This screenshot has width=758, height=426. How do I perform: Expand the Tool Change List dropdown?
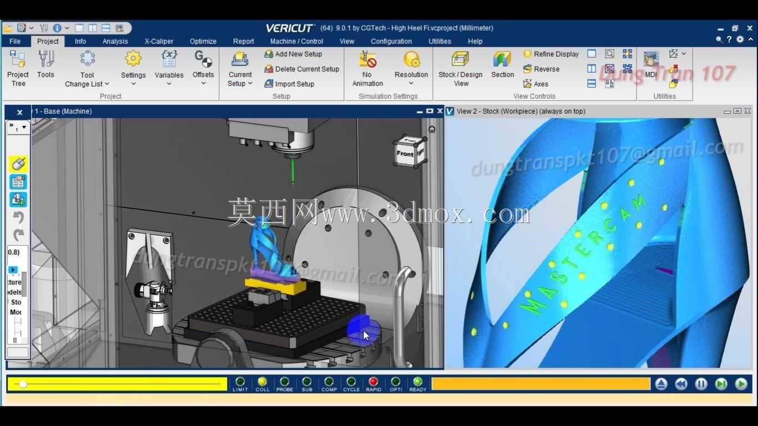pyautogui.click(x=107, y=84)
